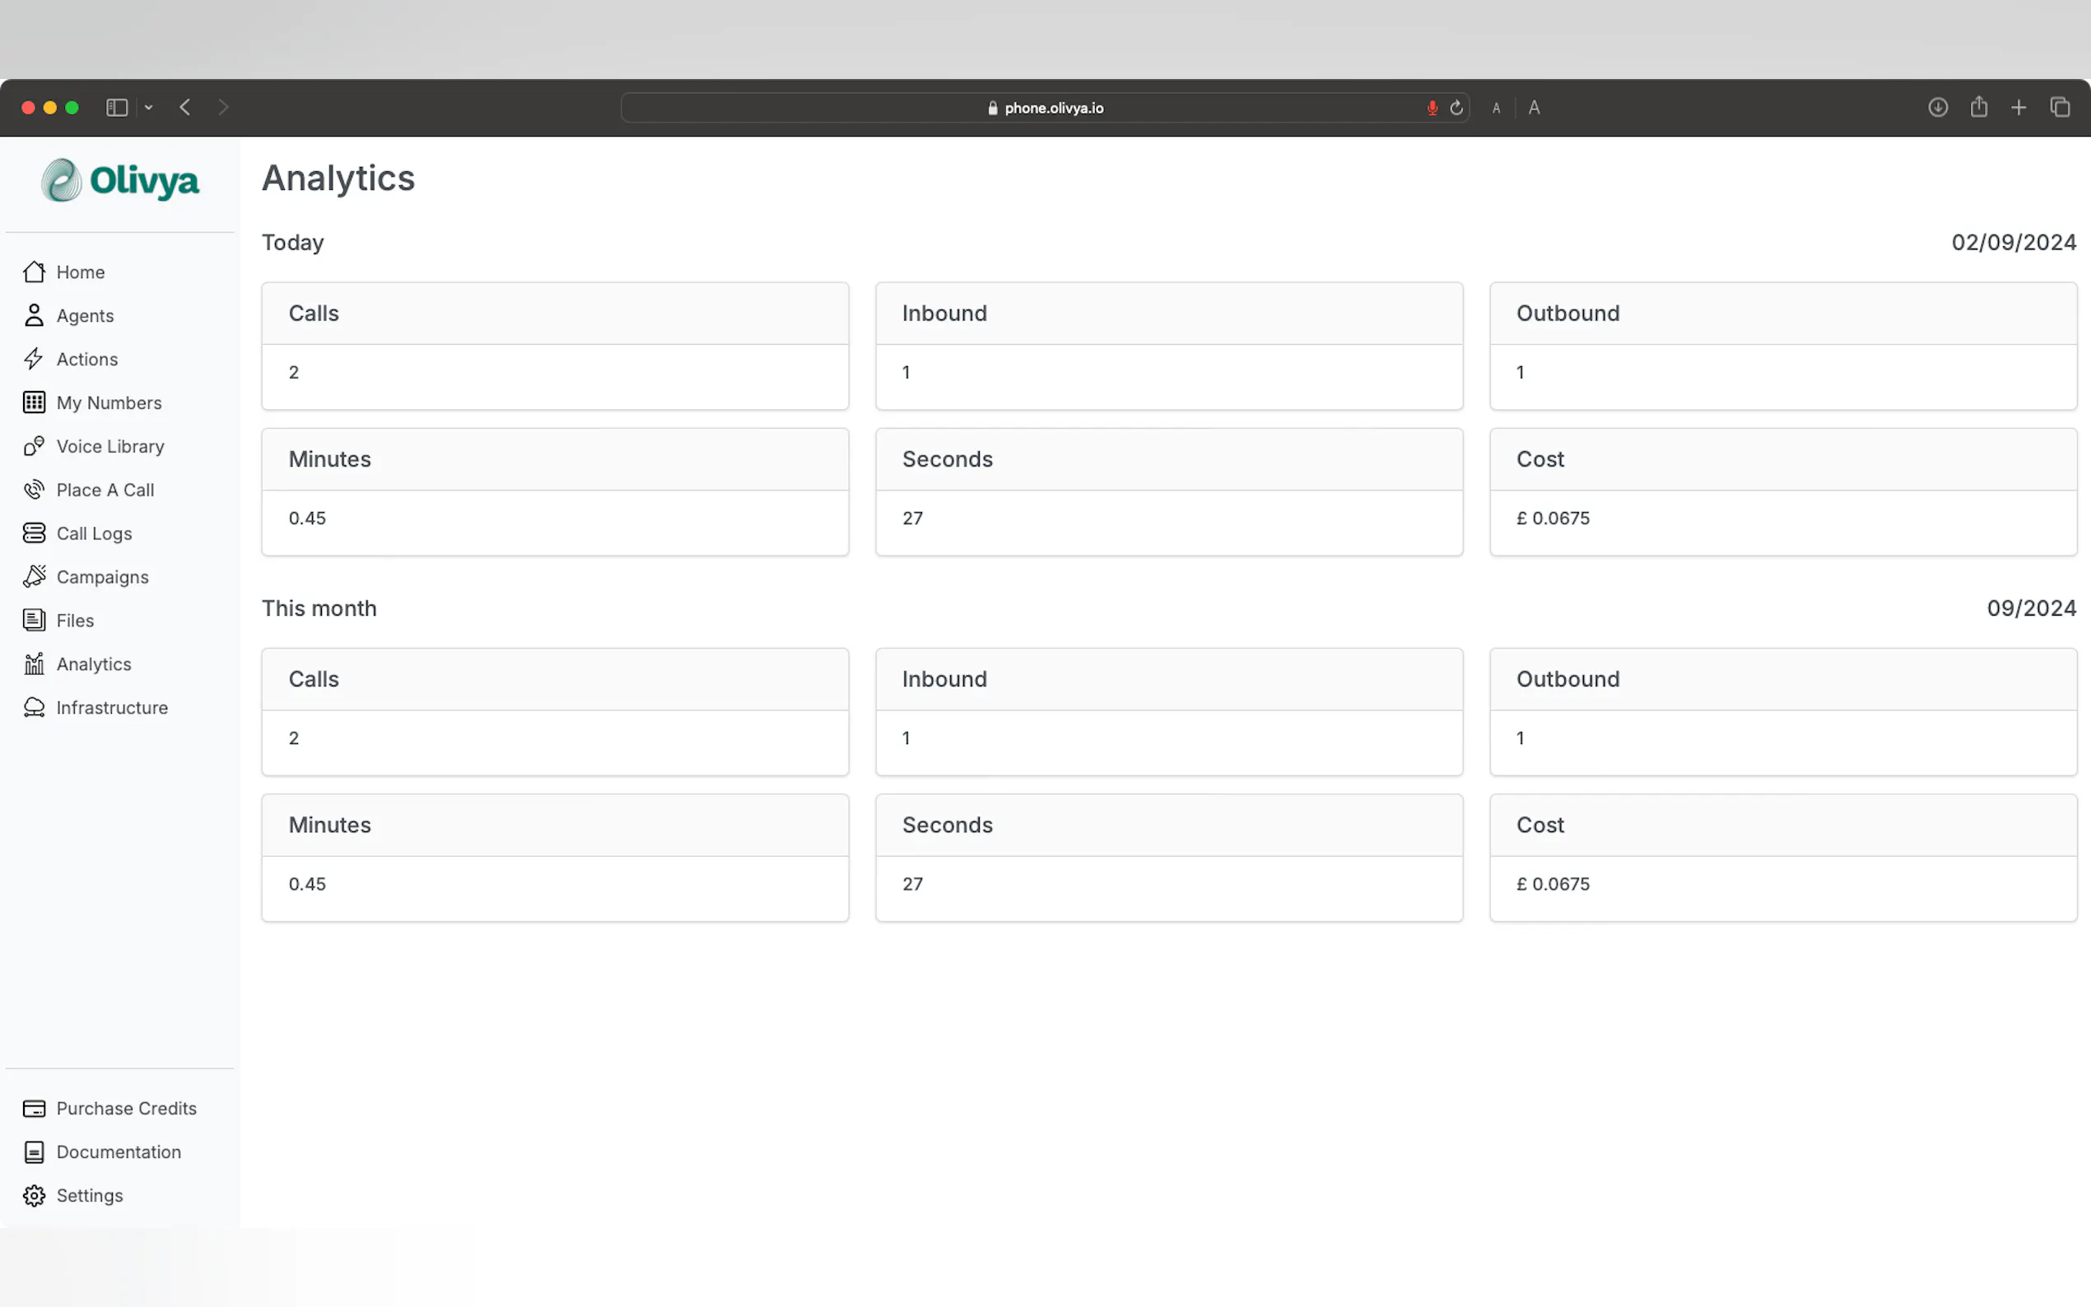2091x1307 pixels.
Task: Open the Documentation link
Action: tap(119, 1152)
